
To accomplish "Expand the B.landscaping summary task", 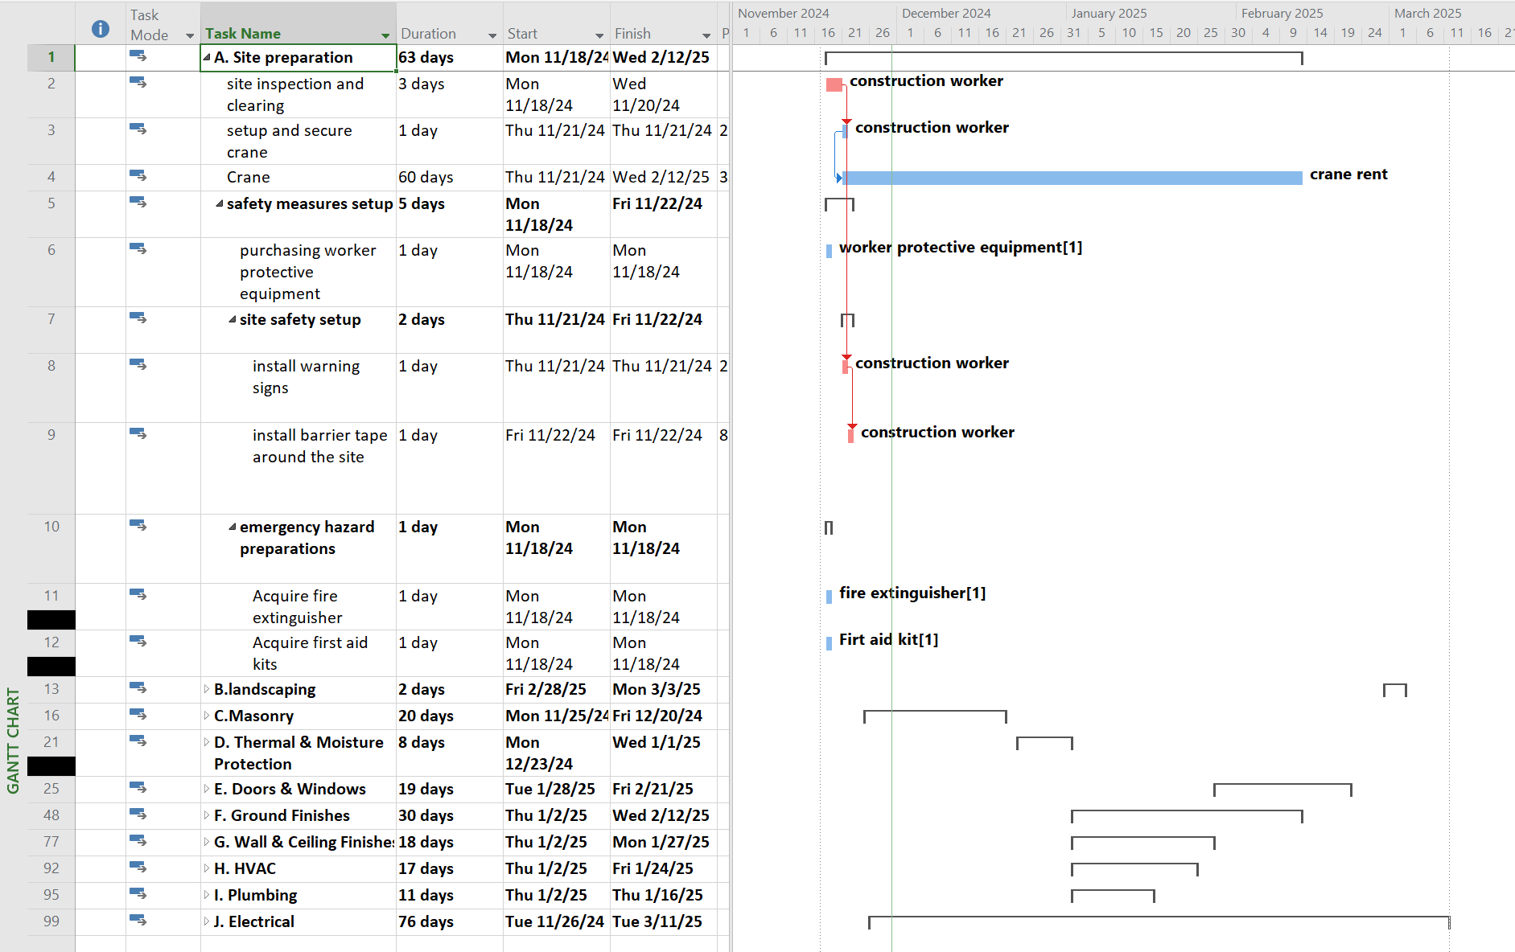I will [207, 689].
